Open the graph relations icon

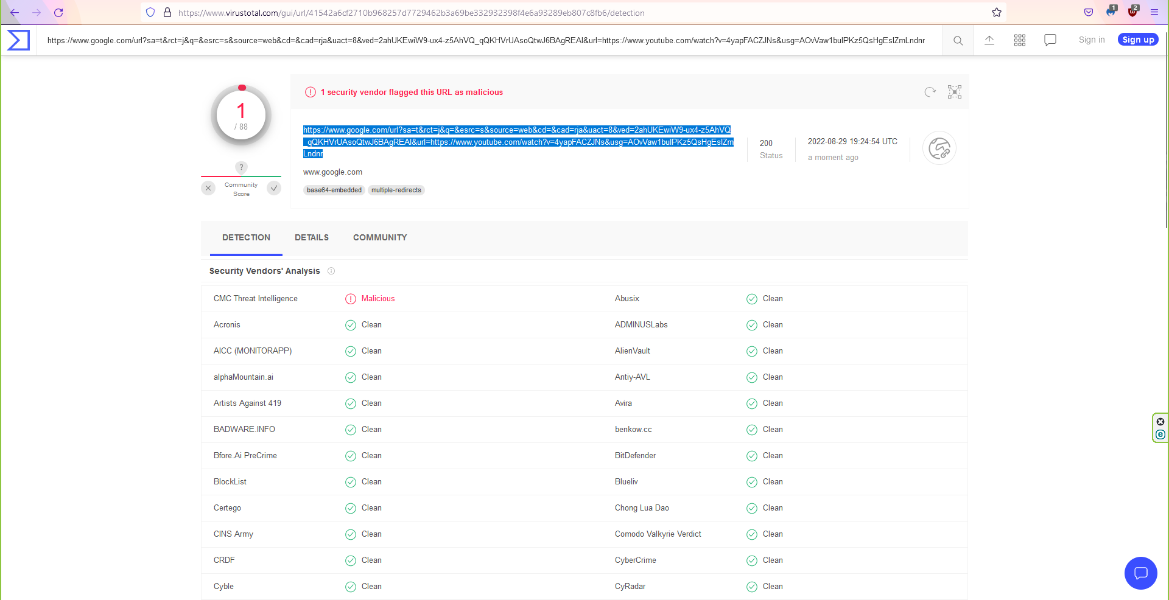(955, 92)
